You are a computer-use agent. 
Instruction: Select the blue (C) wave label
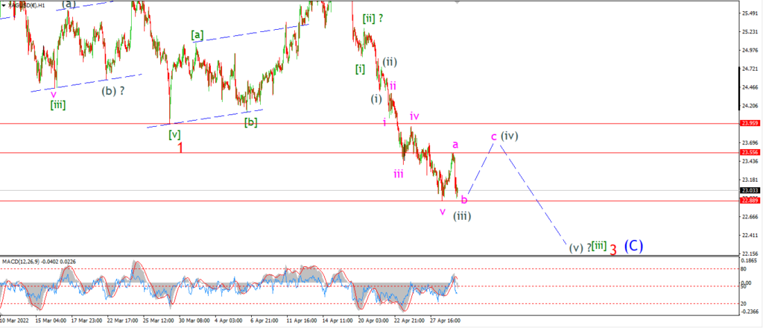[633, 246]
